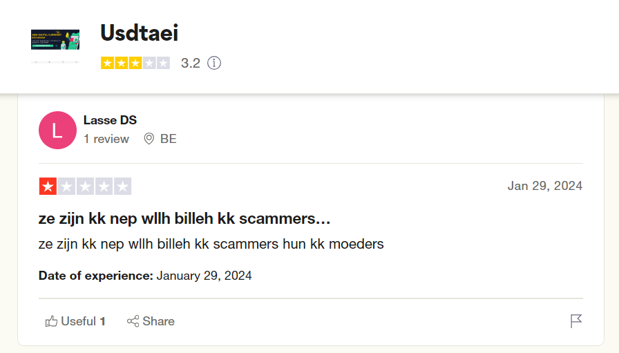Click the review body text paragraph
This screenshot has width=619, height=353.
(x=211, y=244)
